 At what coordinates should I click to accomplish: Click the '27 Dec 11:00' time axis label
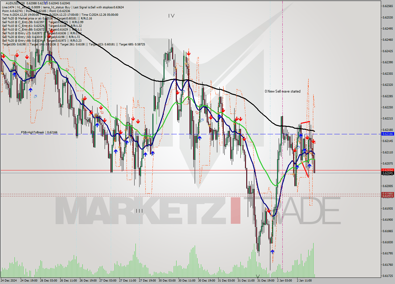128,281
